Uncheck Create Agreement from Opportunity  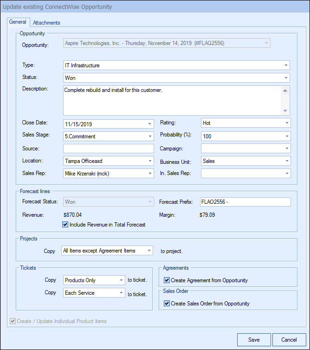pos(167,280)
